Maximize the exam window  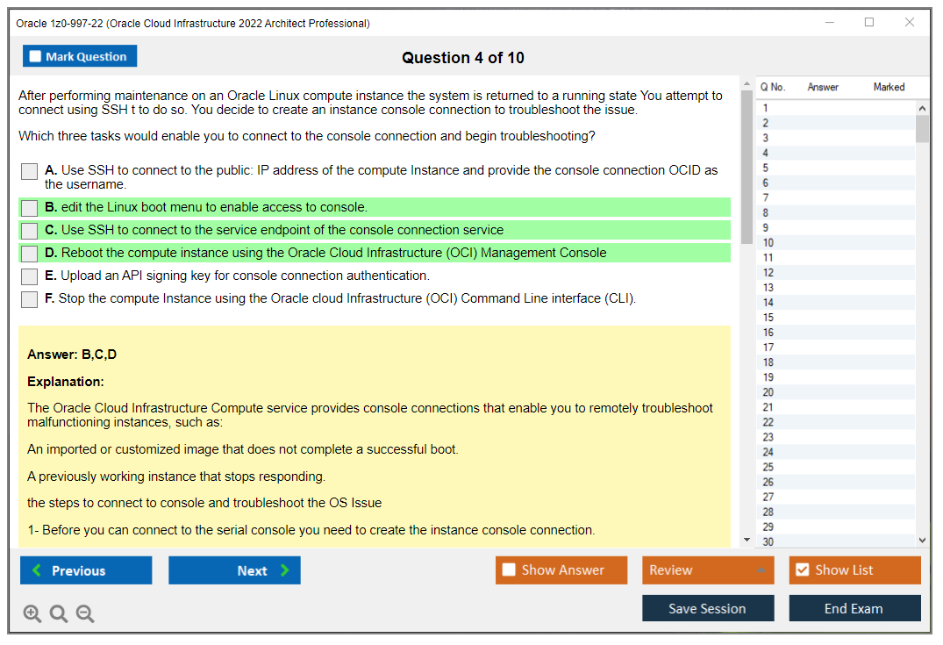tap(869, 23)
